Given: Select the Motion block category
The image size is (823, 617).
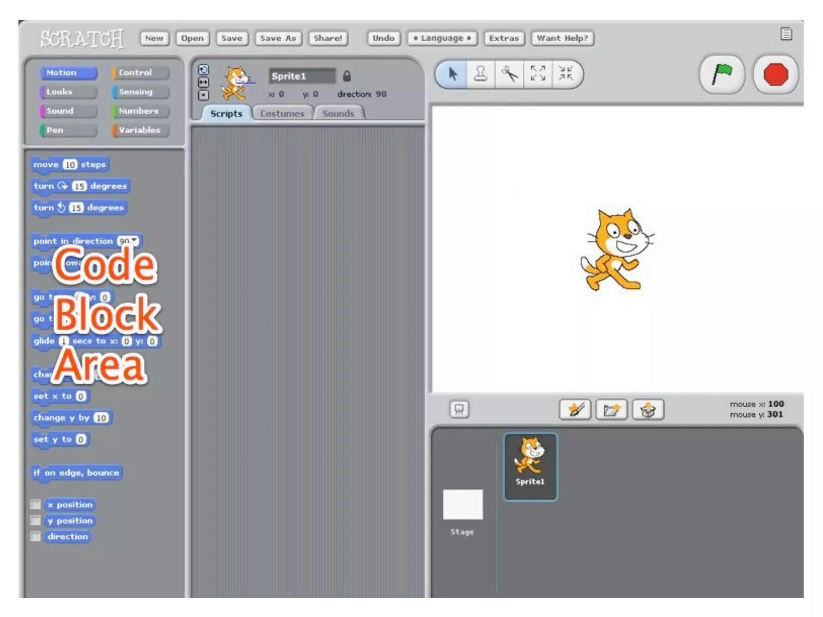Looking at the screenshot, I should (69, 73).
